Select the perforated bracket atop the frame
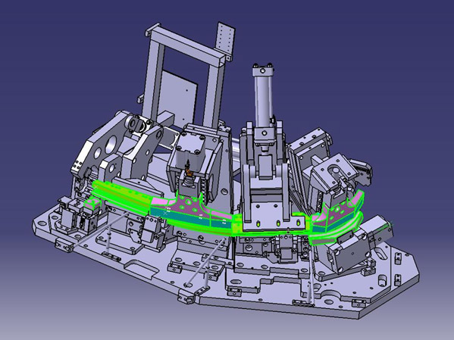Screen dimensions: 454x340 point(225,40)
